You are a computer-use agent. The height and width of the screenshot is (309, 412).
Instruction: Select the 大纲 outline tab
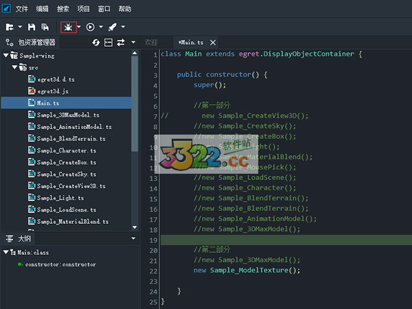coord(18,238)
